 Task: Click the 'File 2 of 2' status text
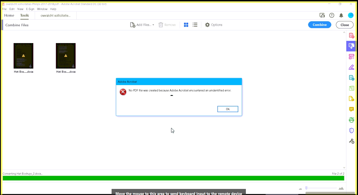click(338, 174)
